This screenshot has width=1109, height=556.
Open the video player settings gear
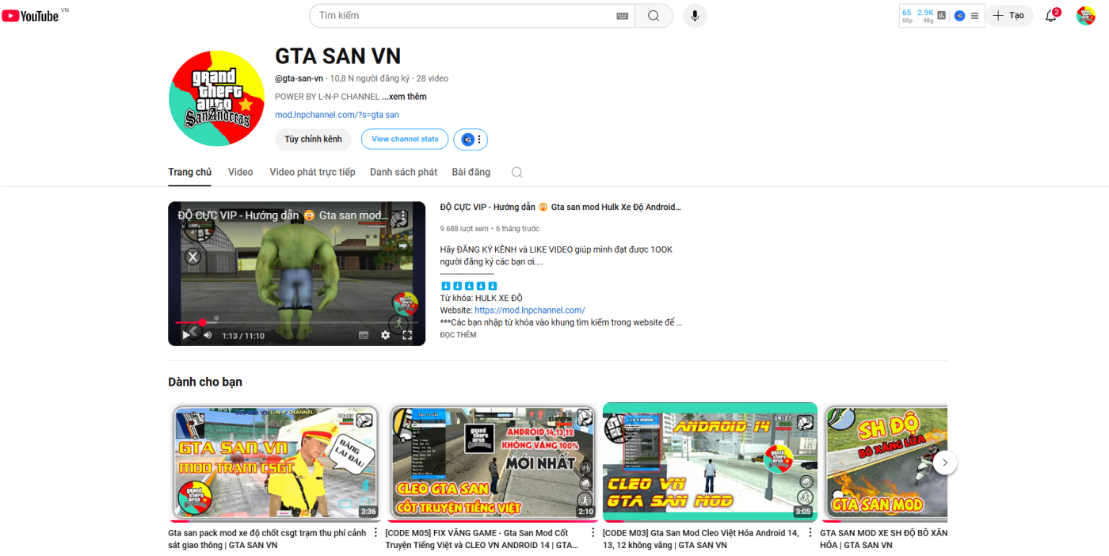(385, 335)
